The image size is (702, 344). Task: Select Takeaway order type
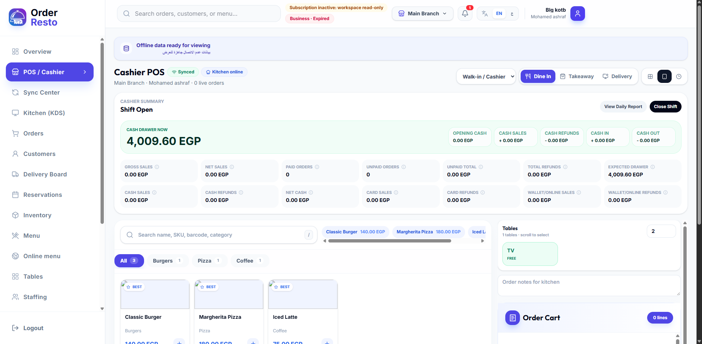click(x=577, y=76)
